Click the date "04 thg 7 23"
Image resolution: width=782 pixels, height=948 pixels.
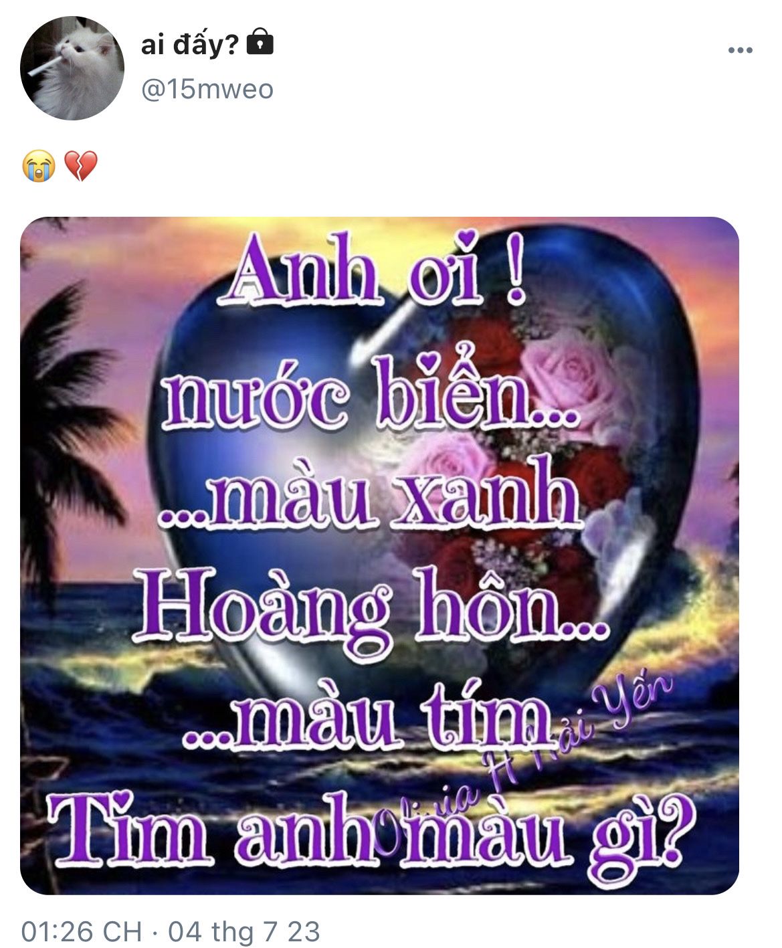coord(243,930)
